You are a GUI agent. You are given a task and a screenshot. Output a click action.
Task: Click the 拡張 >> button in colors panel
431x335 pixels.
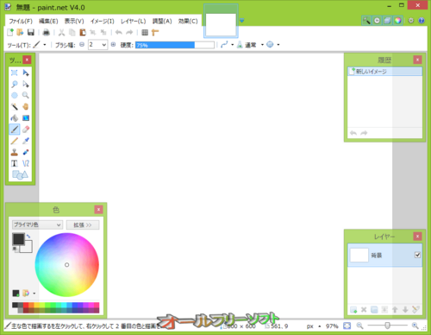(83, 224)
